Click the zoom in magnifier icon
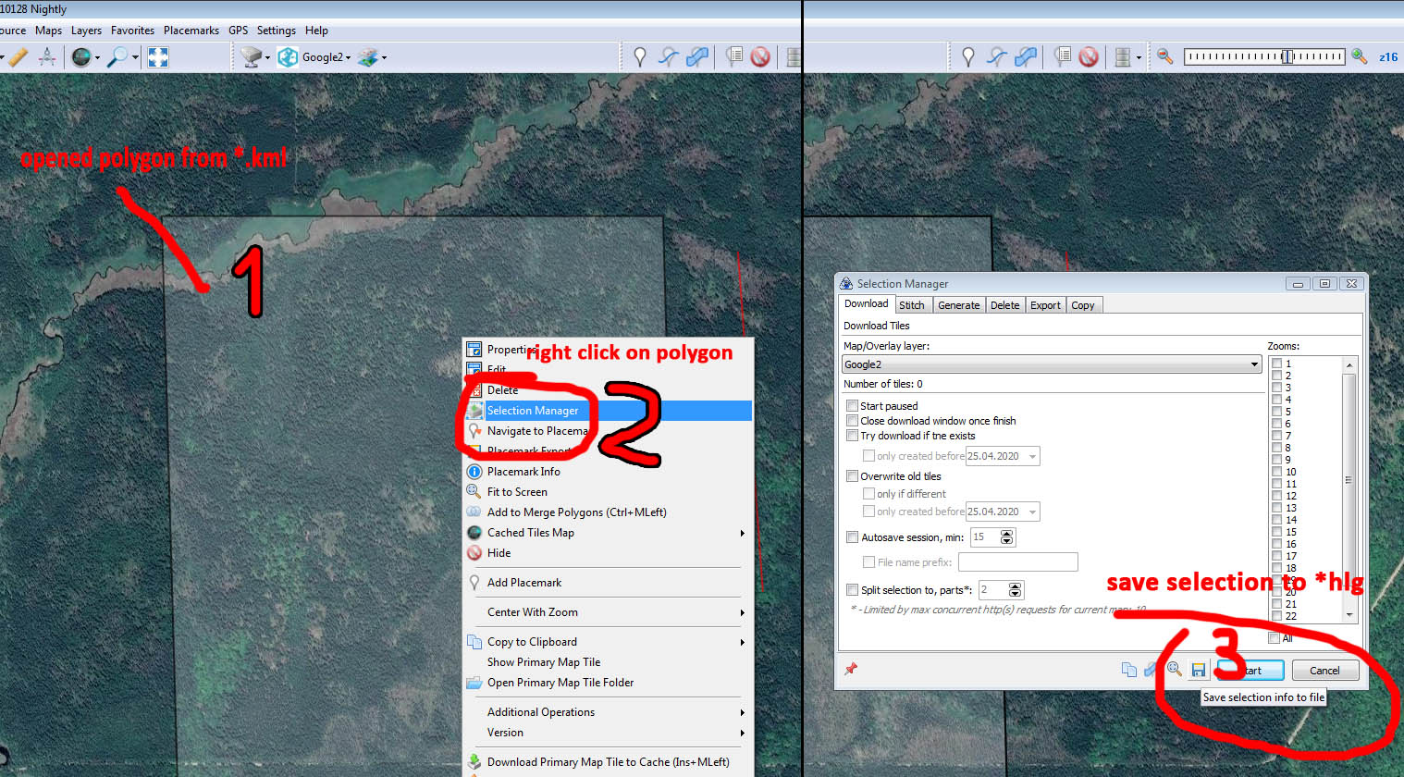The height and width of the screenshot is (777, 1404). click(1359, 57)
